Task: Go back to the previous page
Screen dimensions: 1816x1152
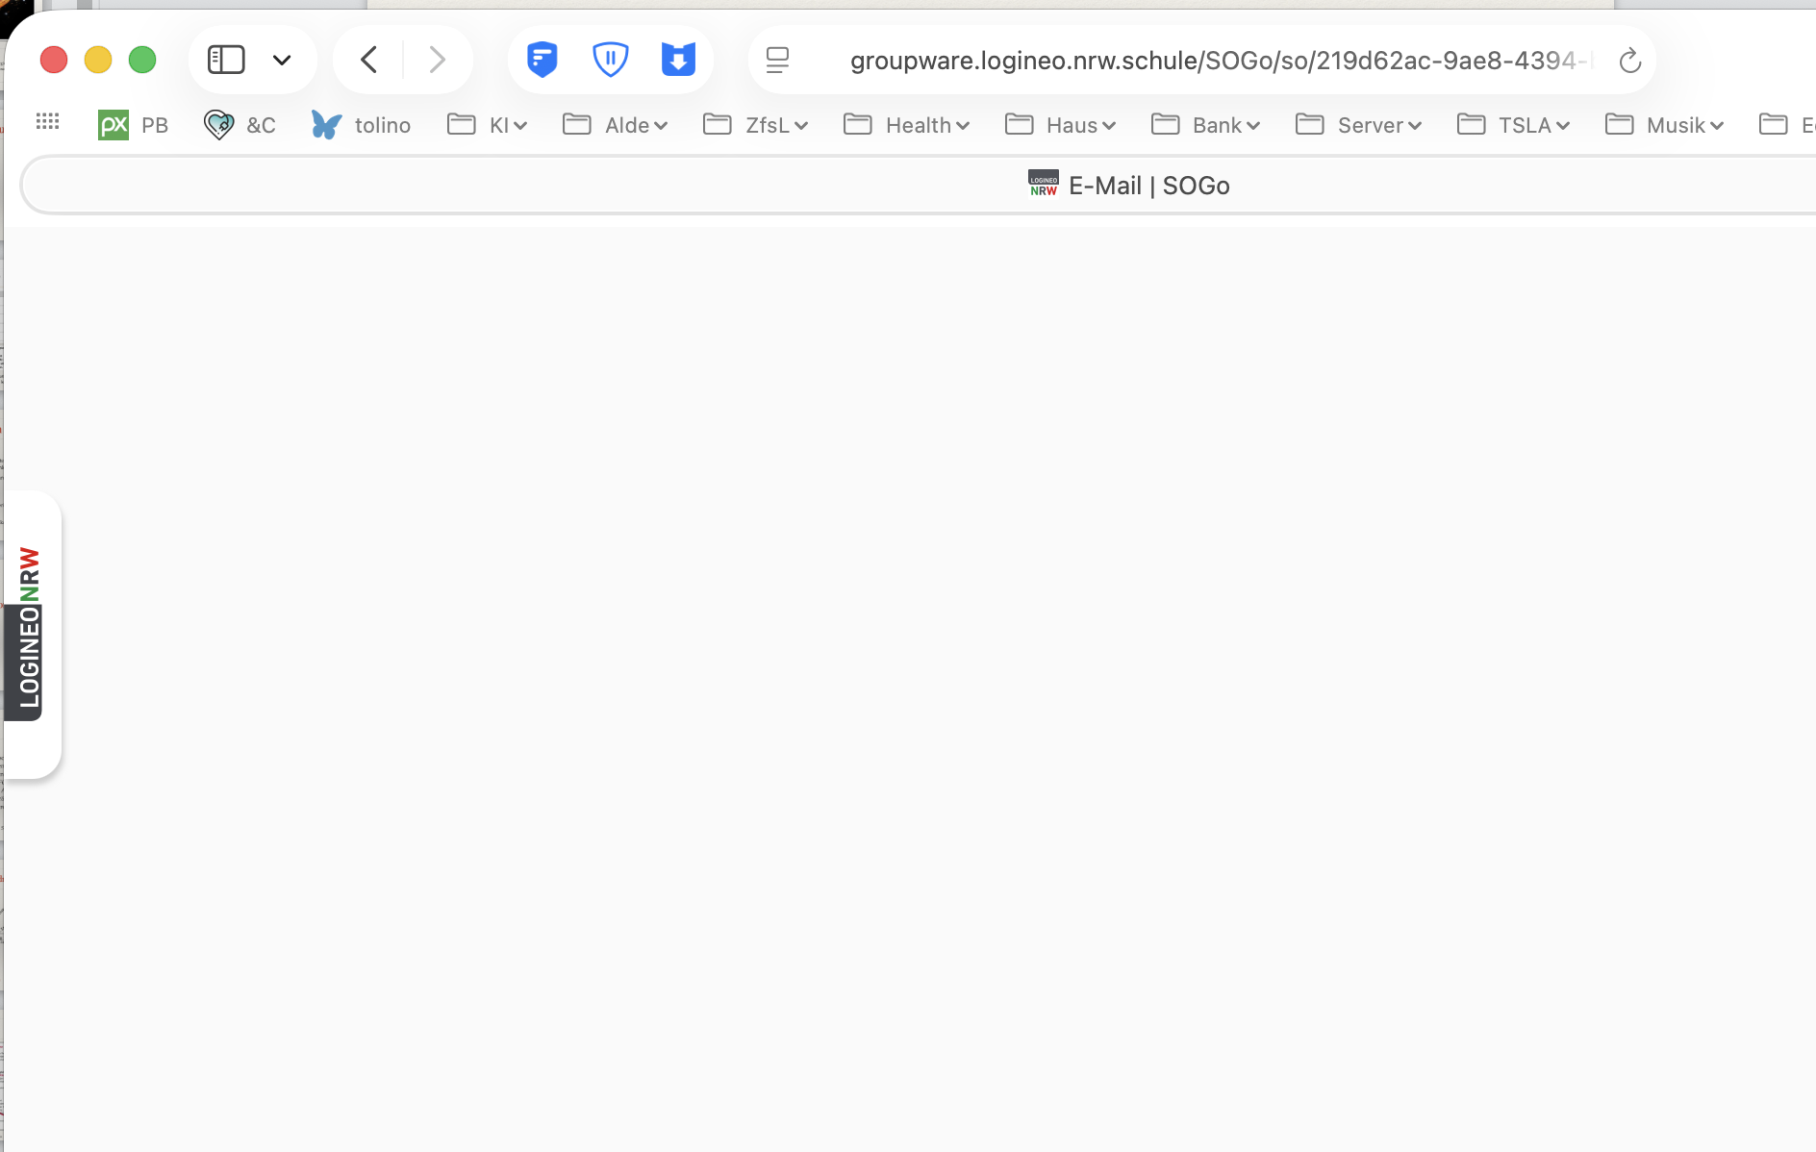Action: 369,60
